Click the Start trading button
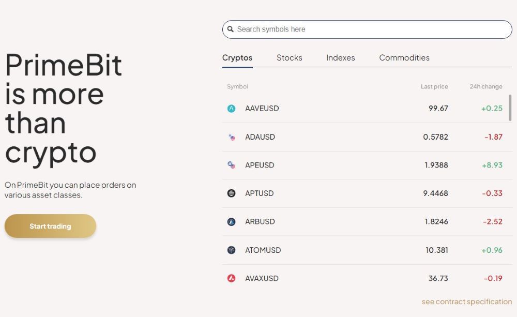 (x=50, y=226)
